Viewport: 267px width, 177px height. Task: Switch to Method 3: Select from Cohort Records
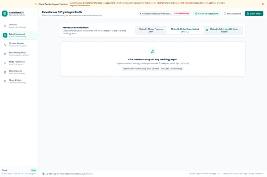[x=223, y=30]
